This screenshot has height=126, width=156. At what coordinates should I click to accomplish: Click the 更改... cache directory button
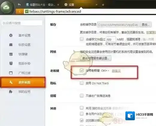(146, 25)
